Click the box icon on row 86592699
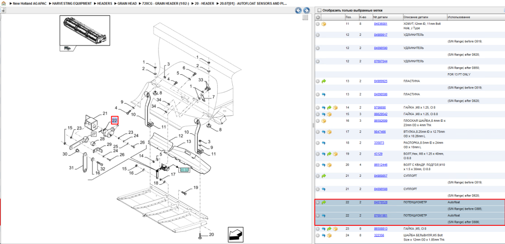Screen dimensions: 505x244 coord(324,121)
